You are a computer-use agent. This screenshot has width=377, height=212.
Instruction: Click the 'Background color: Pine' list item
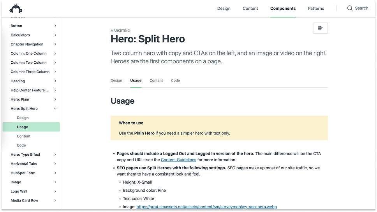144,190
